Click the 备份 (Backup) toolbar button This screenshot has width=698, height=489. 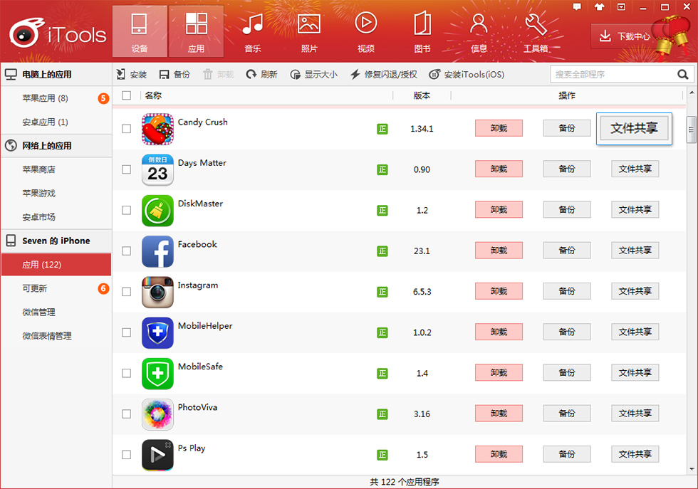(x=174, y=74)
